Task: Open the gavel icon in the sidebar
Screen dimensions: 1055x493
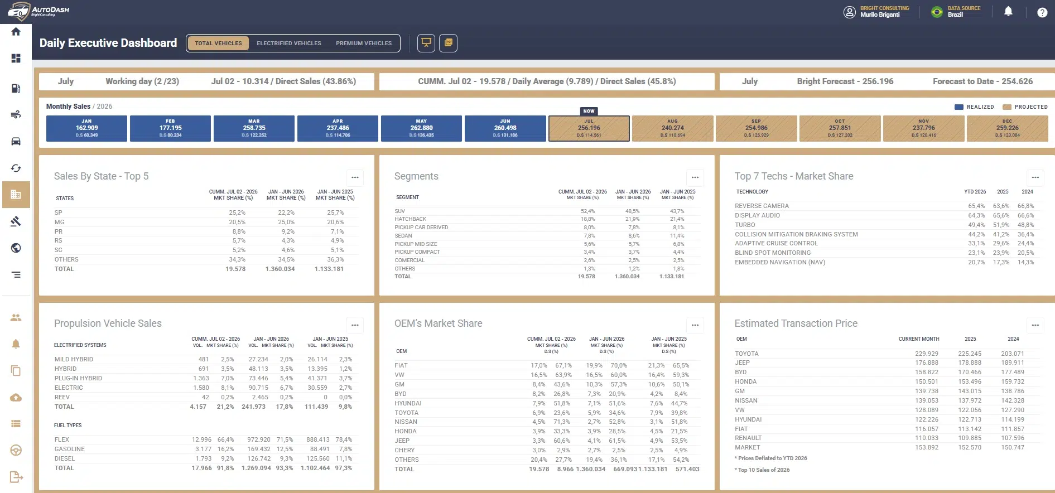Action: [x=16, y=221]
